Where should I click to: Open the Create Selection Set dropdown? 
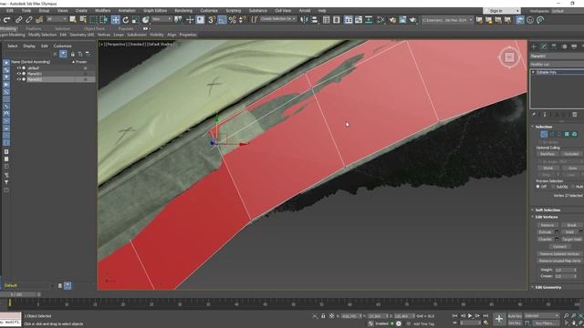[x=277, y=19]
